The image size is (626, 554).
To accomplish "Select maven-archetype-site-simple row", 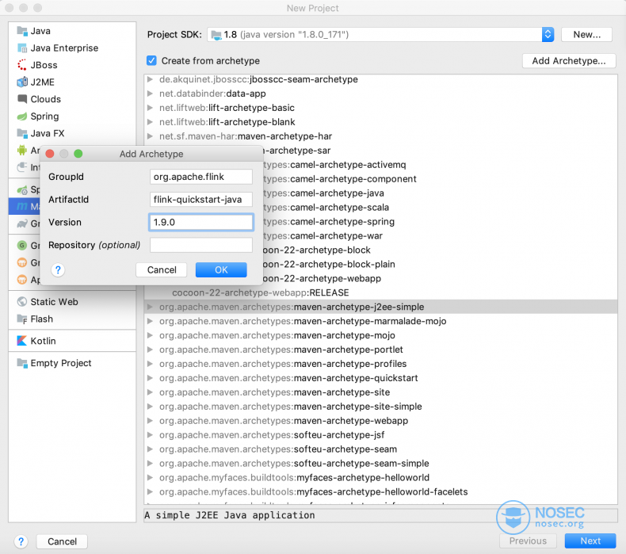I will click(381, 407).
